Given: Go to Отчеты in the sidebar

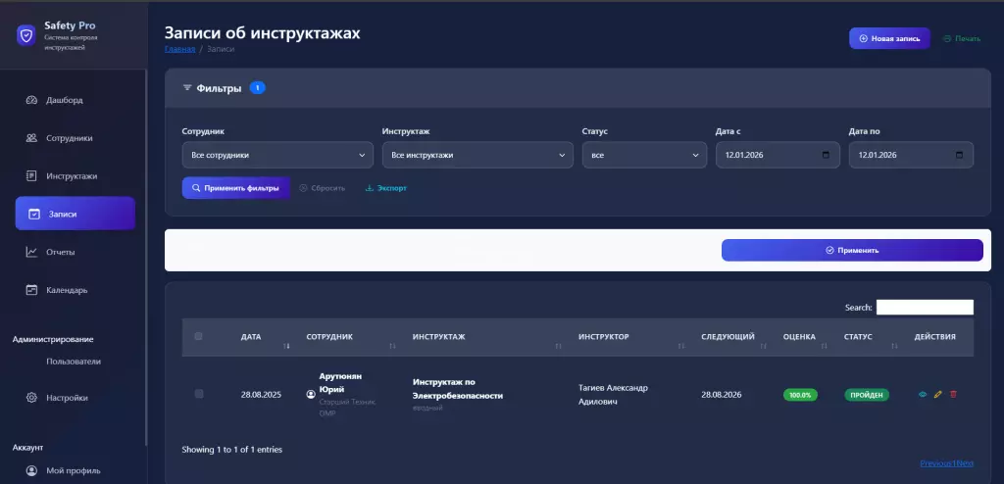Looking at the screenshot, I should click(x=60, y=252).
